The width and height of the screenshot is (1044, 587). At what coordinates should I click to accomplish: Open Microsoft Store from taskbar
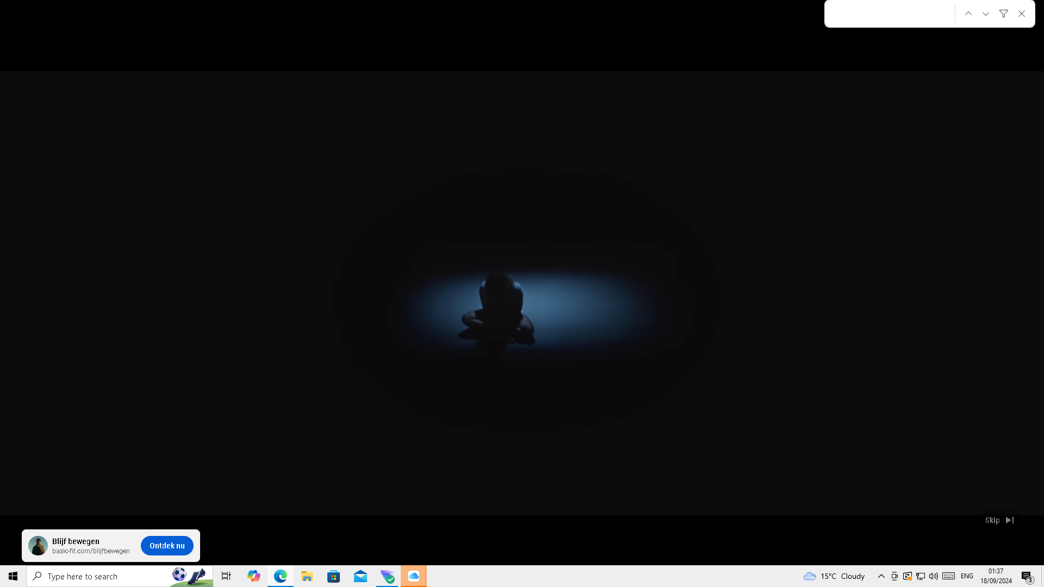[x=333, y=576]
